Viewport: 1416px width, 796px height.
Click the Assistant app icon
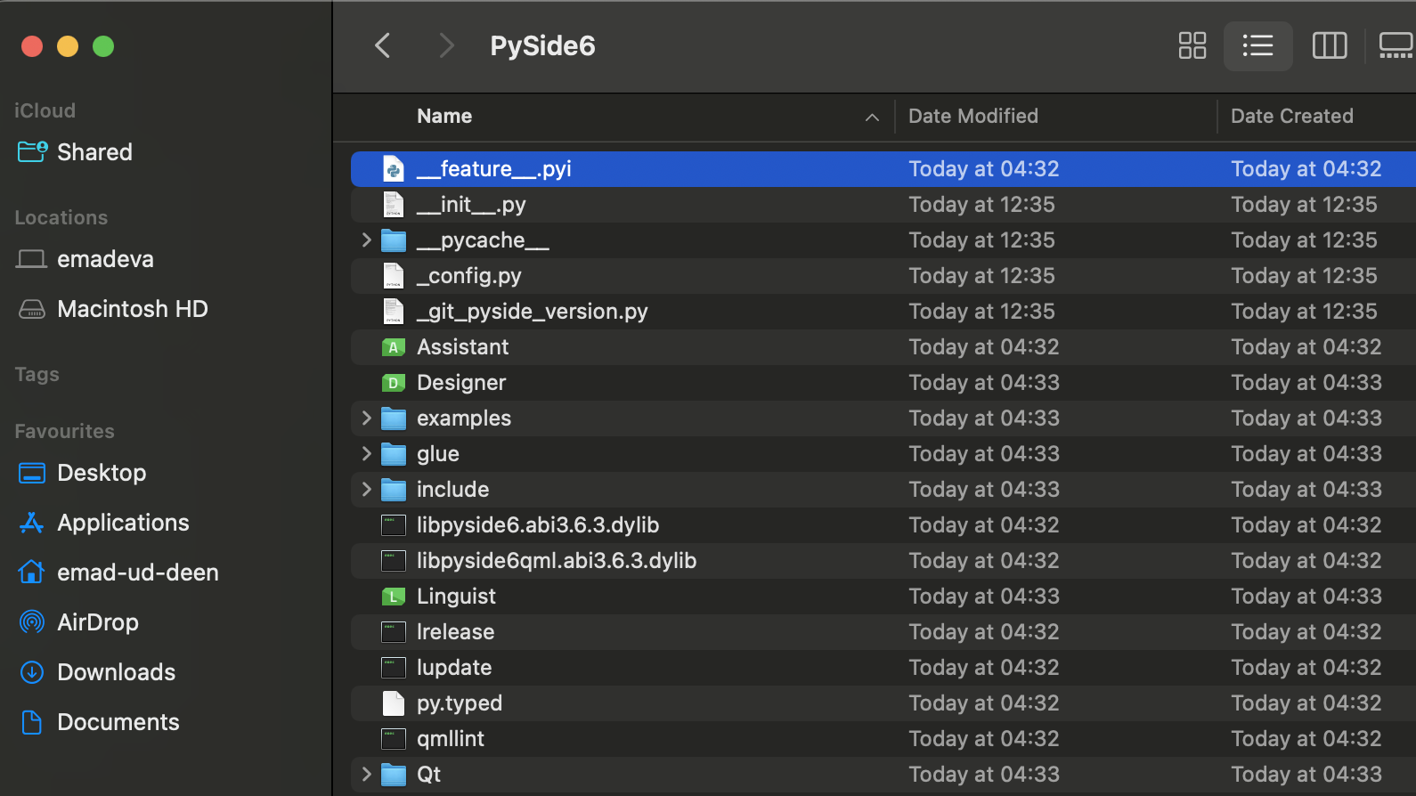(x=394, y=347)
